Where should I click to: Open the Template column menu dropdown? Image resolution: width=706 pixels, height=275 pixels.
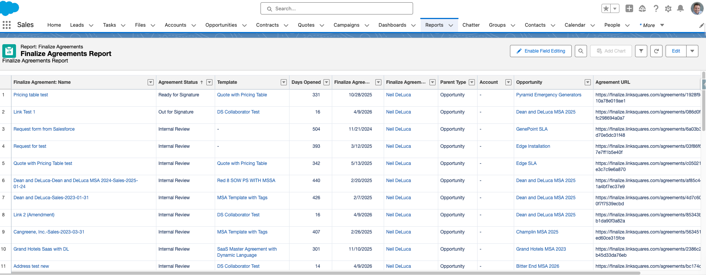click(283, 82)
